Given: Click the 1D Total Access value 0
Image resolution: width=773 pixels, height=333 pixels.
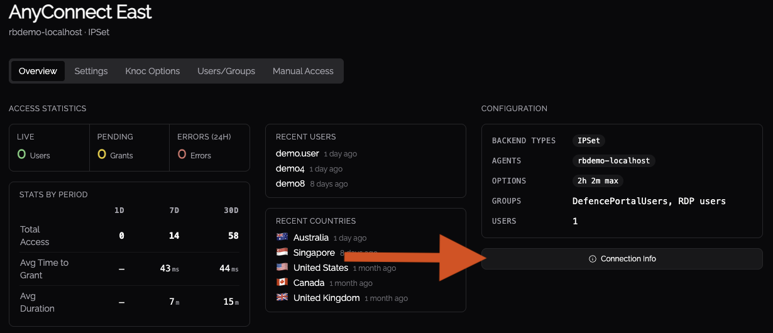Looking at the screenshot, I should pyautogui.click(x=121, y=236).
